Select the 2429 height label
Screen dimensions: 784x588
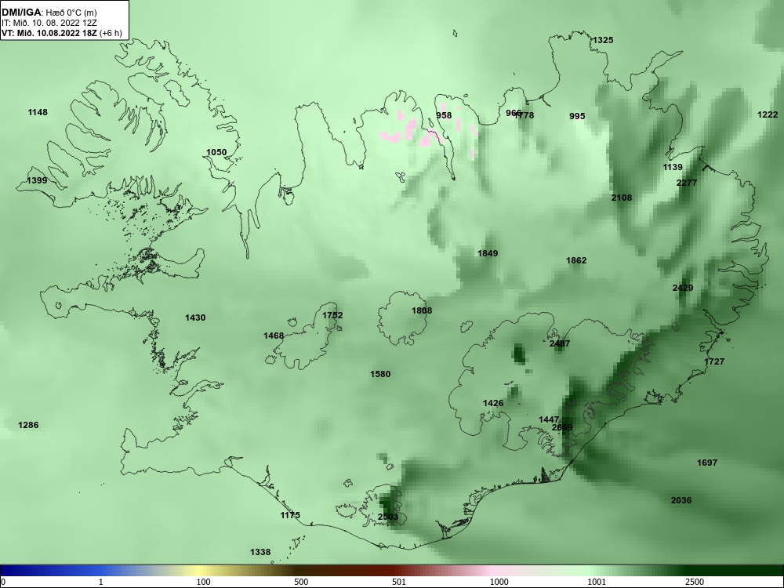point(683,288)
